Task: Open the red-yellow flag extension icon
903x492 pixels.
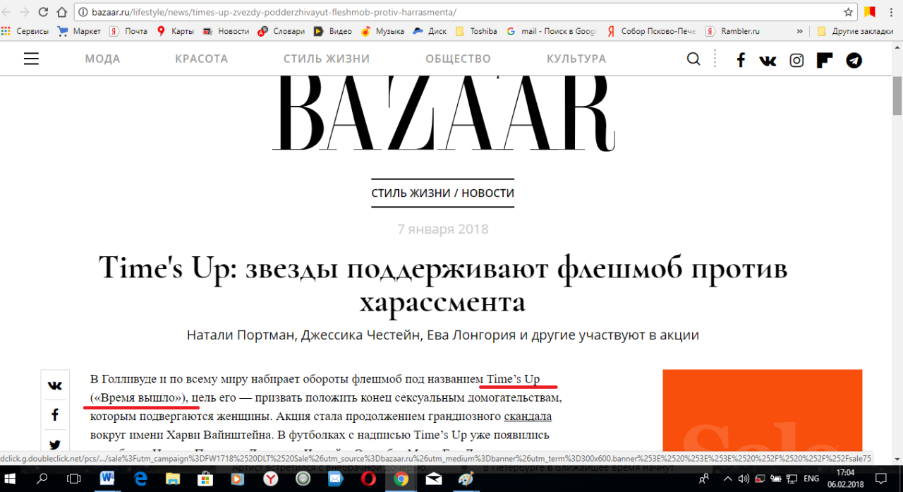Action: click(870, 12)
